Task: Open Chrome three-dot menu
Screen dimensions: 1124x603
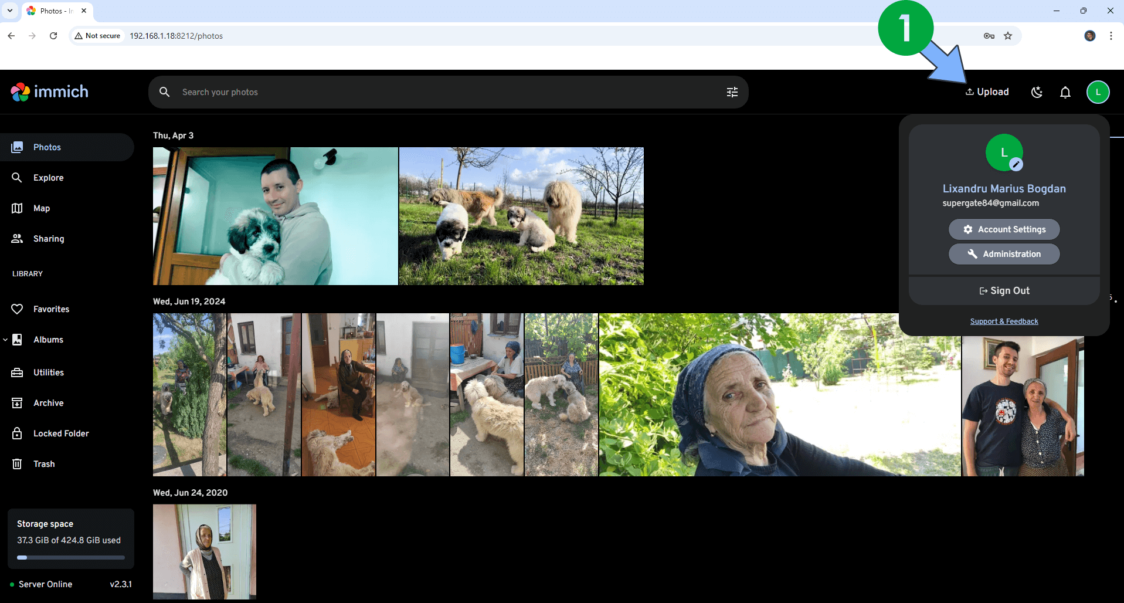Action: coord(1111,36)
